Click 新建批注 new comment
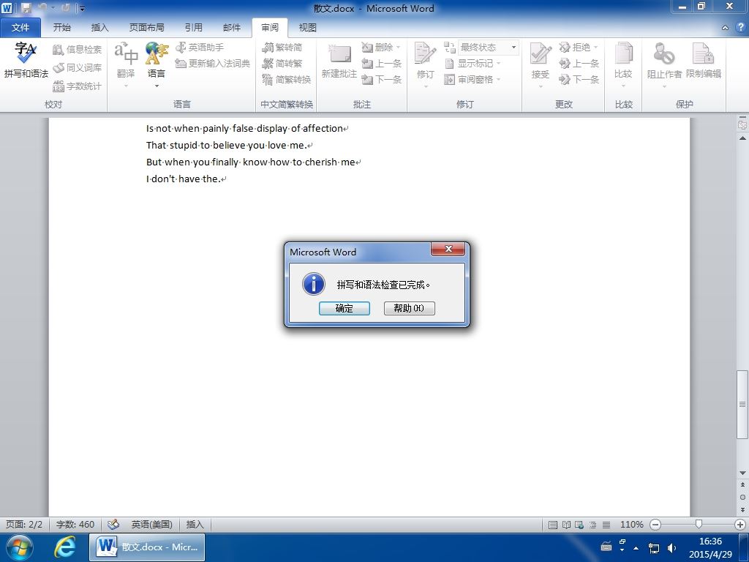The image size is (749, 562). (x=339, y=61)
